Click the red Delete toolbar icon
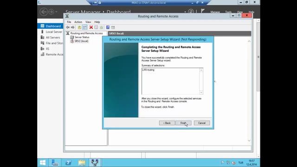 pos(91,27)
